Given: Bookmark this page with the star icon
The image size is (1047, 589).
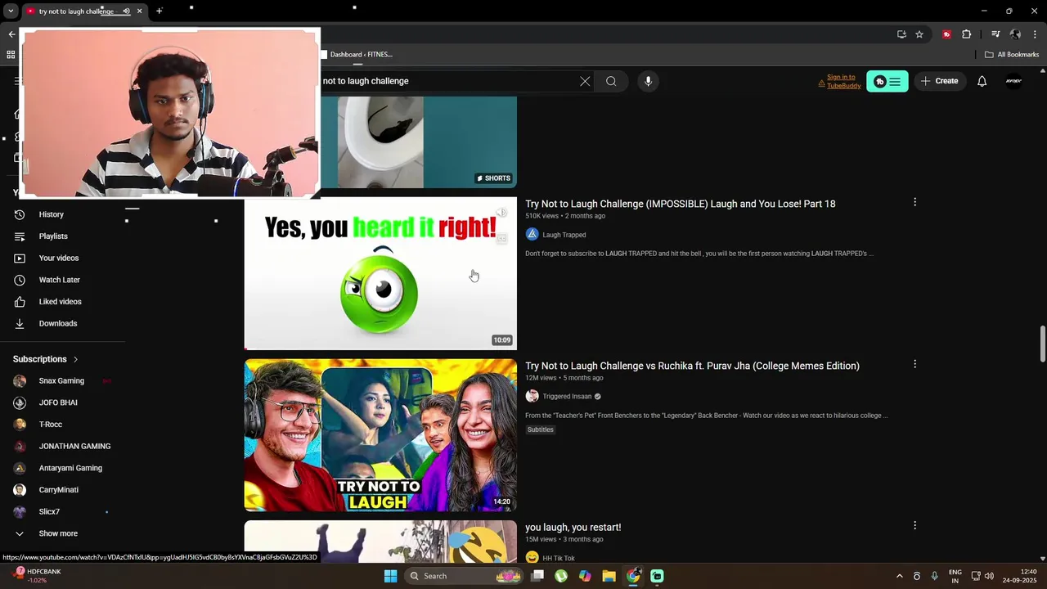Looking at the screenshot, I should coord(919,34).
